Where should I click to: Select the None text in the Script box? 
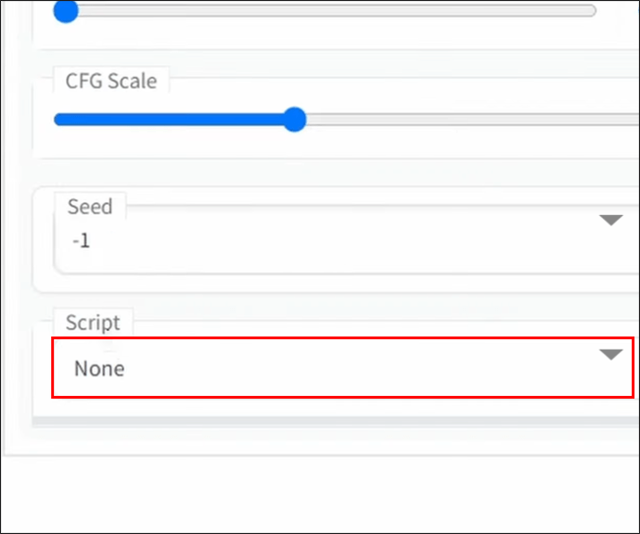(x=99, y=368)
